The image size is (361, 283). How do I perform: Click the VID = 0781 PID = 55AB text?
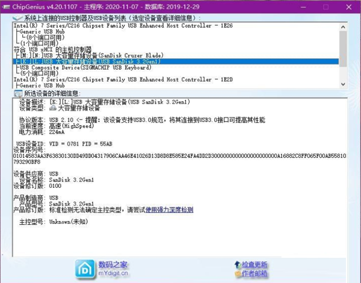point(81,144)
